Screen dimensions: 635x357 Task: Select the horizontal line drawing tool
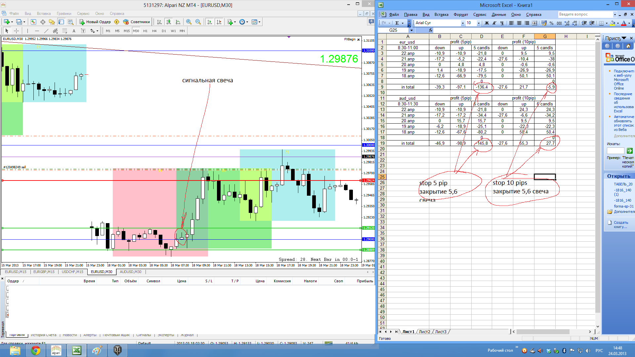(x=37, y=31)
